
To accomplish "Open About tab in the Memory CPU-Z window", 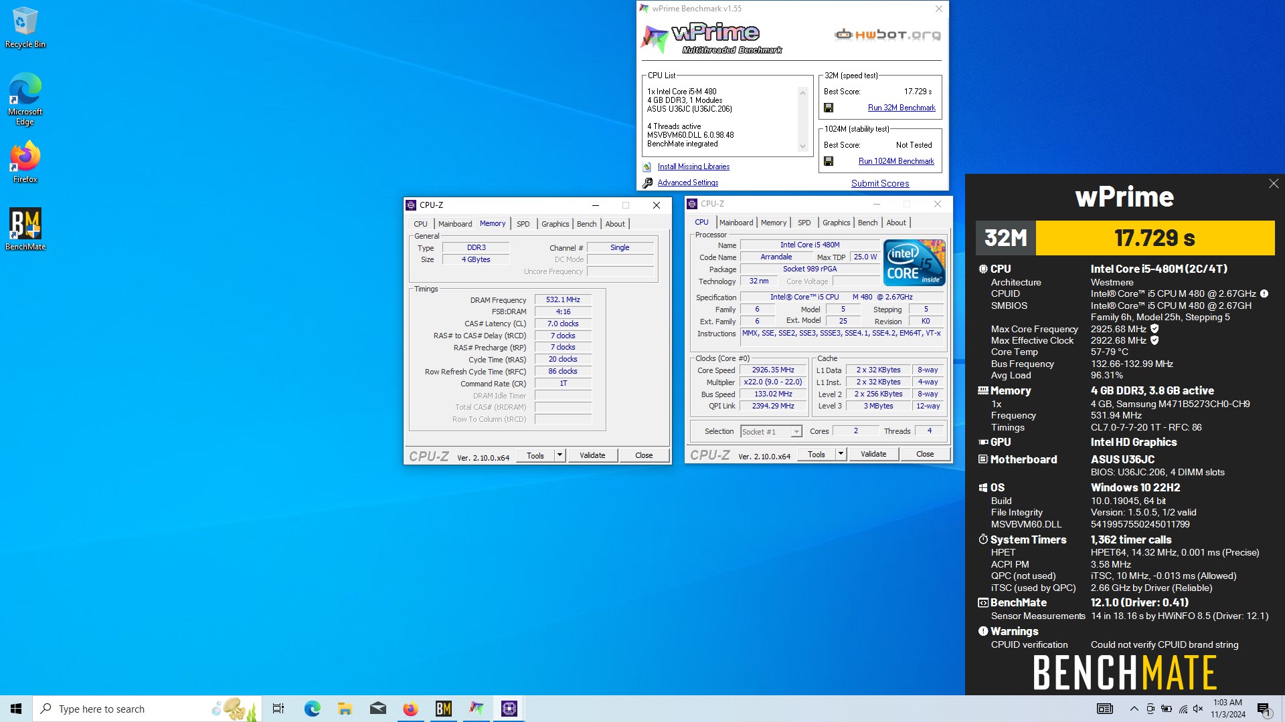I will (x=615, y=224).
